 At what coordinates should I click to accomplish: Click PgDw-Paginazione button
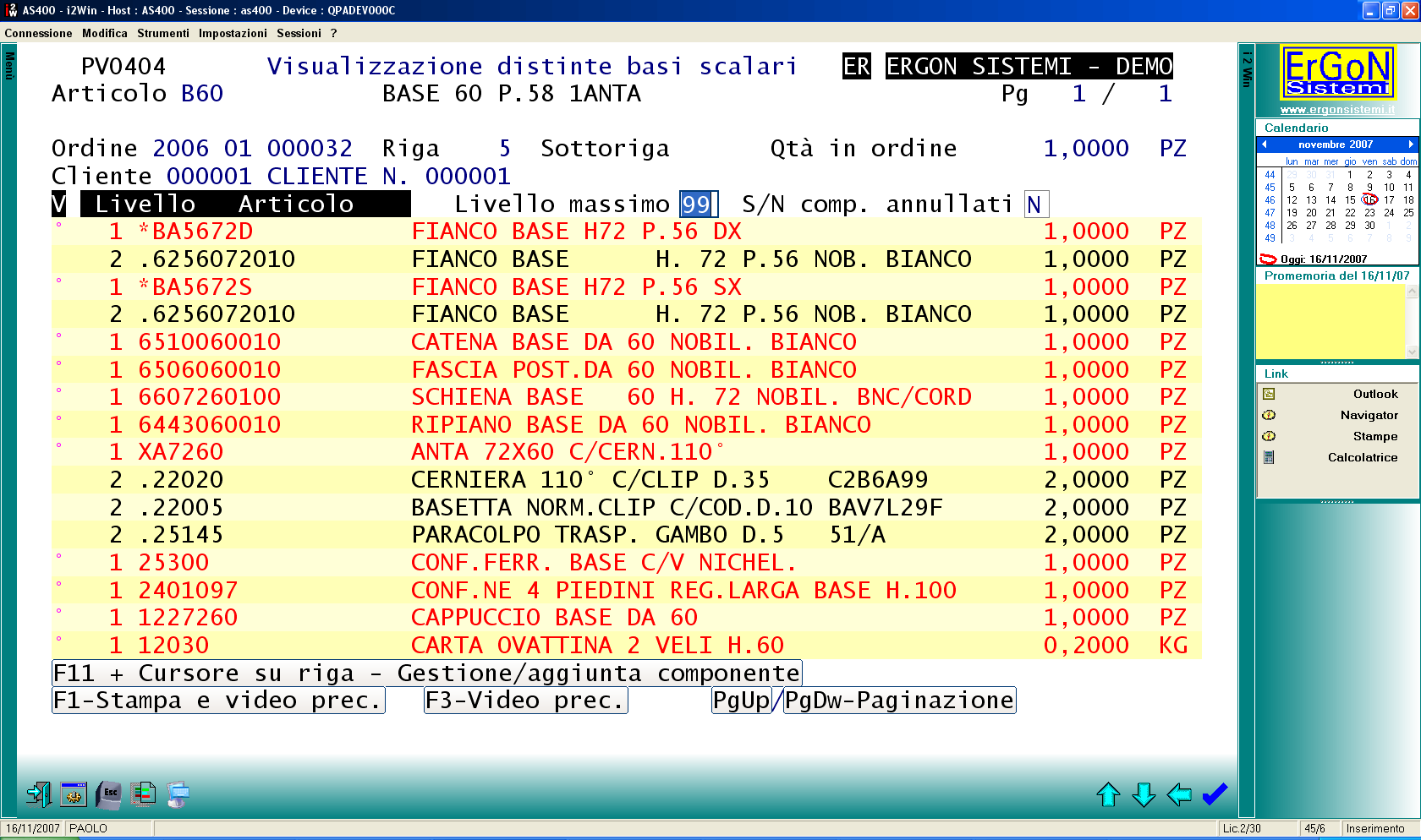pos(900,700)
